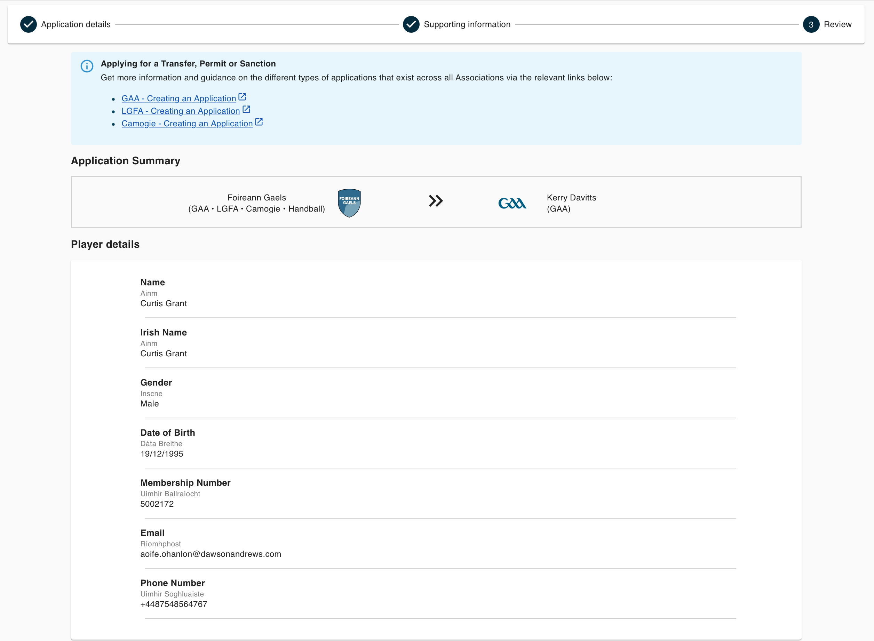Click the Application details checkmark step icon
This screenshot has height=641, width=874.
28,24
